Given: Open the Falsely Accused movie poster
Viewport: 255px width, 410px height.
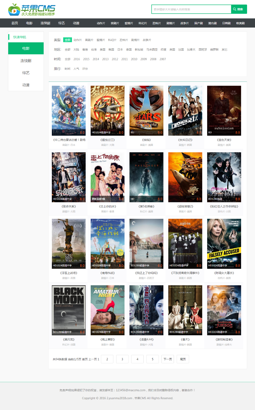Looking at the screenshot, I should pyautogui.click(x=224, y=243).
